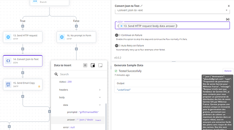Click Insert next to answer value
The width and height of the screenshot is (234, 130).
tap(98, 120)
